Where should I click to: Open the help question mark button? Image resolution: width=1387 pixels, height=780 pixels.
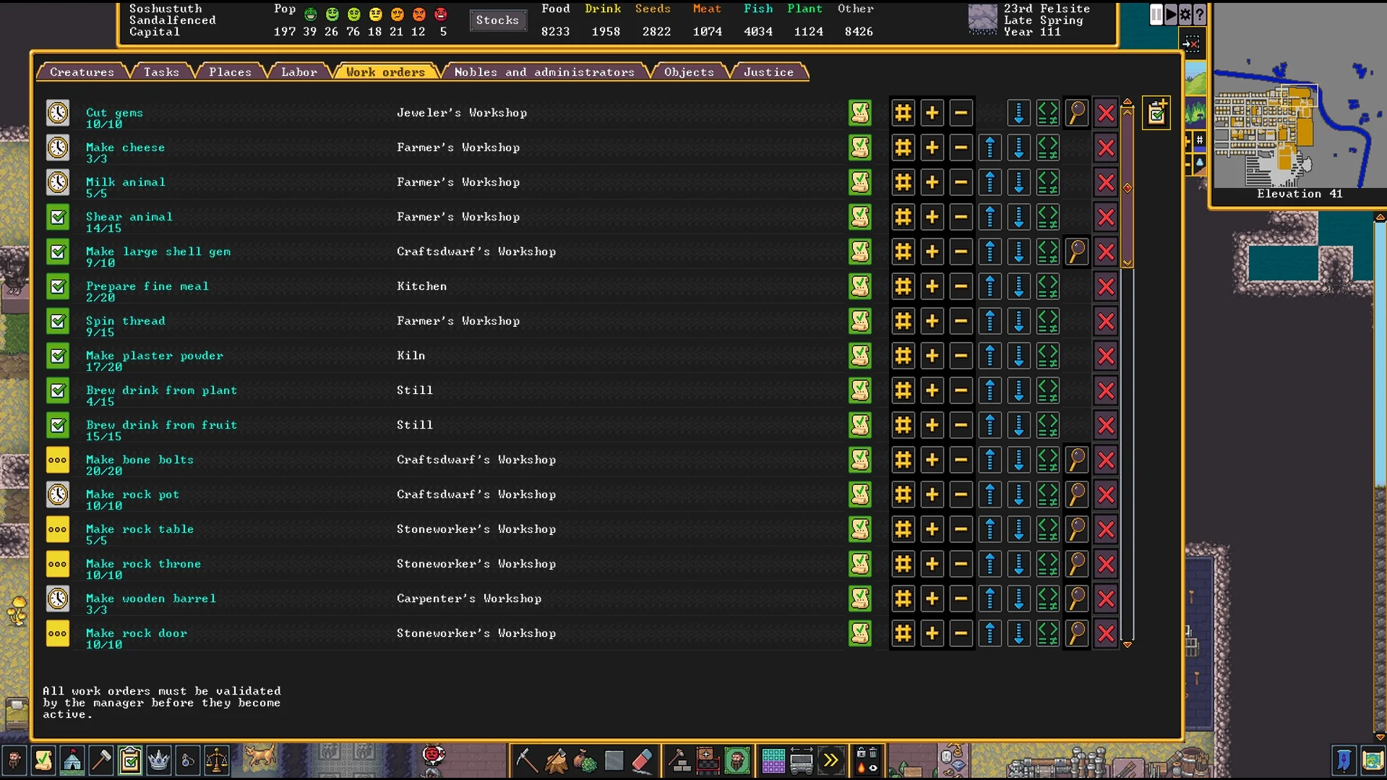pyautogui.click(x=1200, y=14)
